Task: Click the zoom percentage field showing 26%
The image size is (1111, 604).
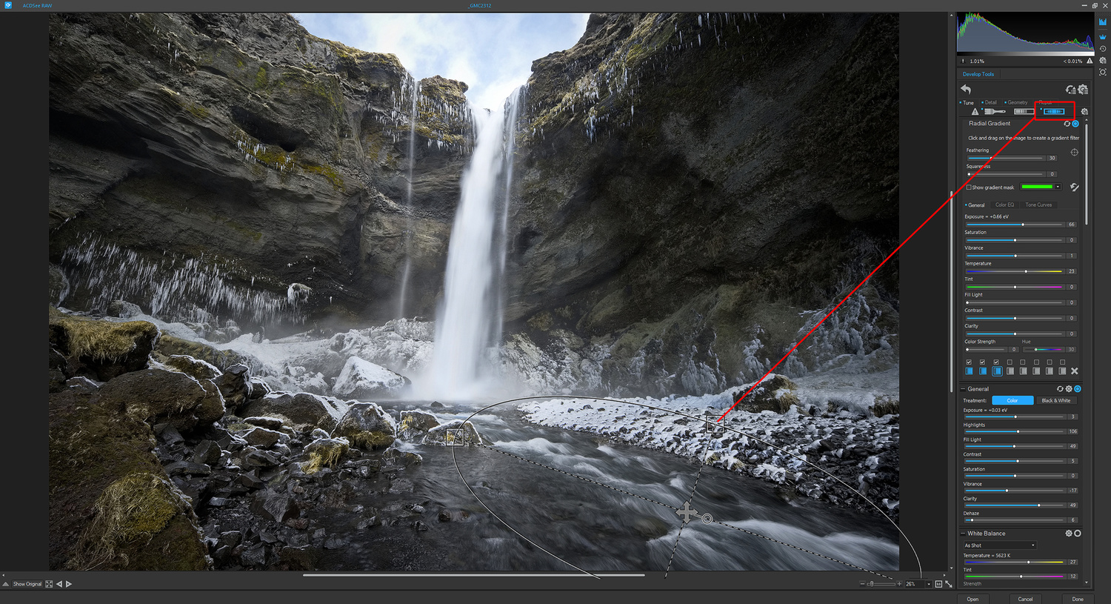Action: 915,584
